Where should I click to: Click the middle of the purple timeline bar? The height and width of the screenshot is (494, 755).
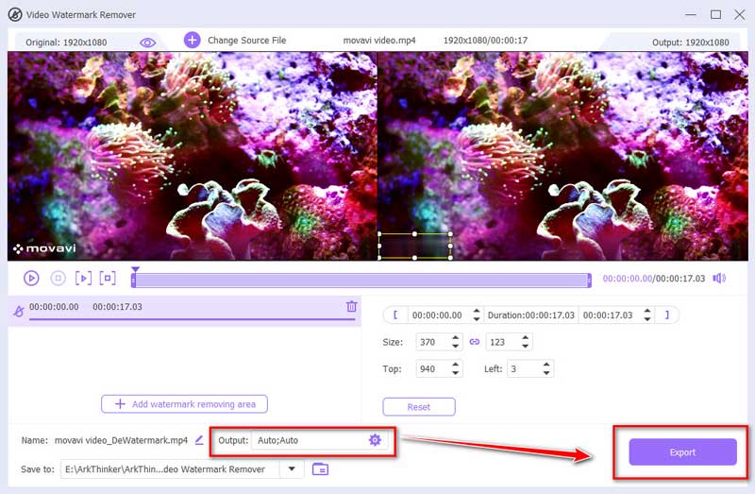[x=361, y=281]
